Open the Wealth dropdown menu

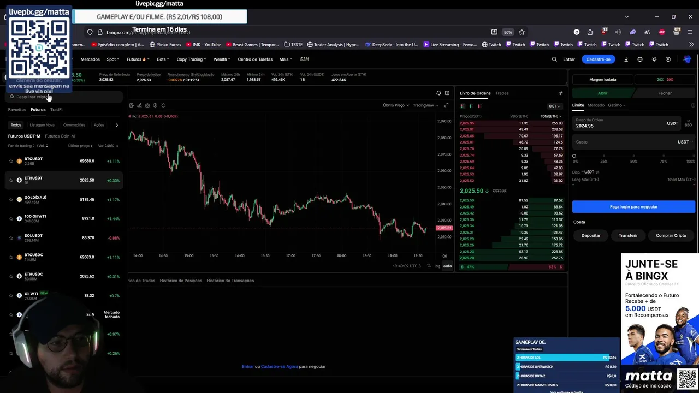222,59
